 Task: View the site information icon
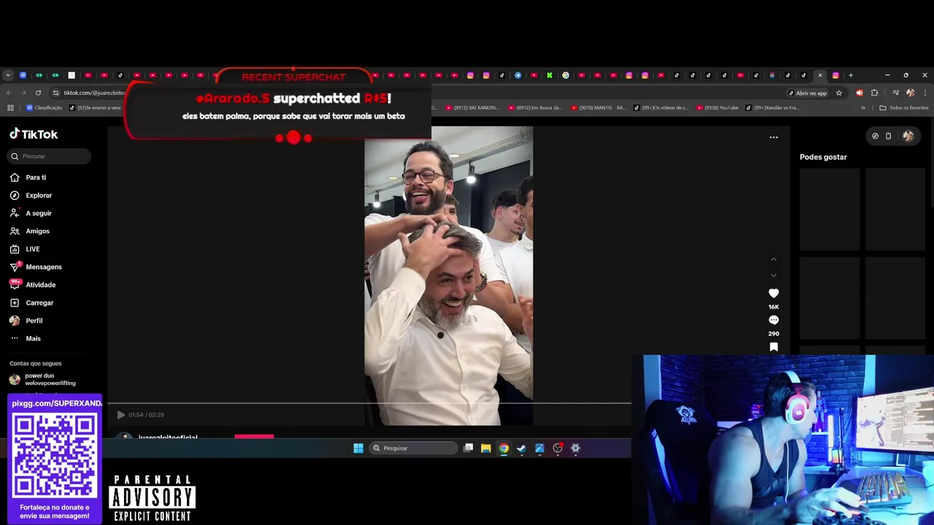[55, 93]
